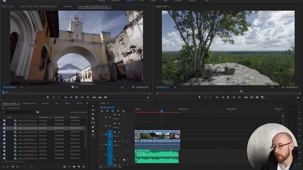Image resolution: width=303 pixels, height=170 pixels.
Task: Click Lift button in Program monitor
Action: (246, 97)
